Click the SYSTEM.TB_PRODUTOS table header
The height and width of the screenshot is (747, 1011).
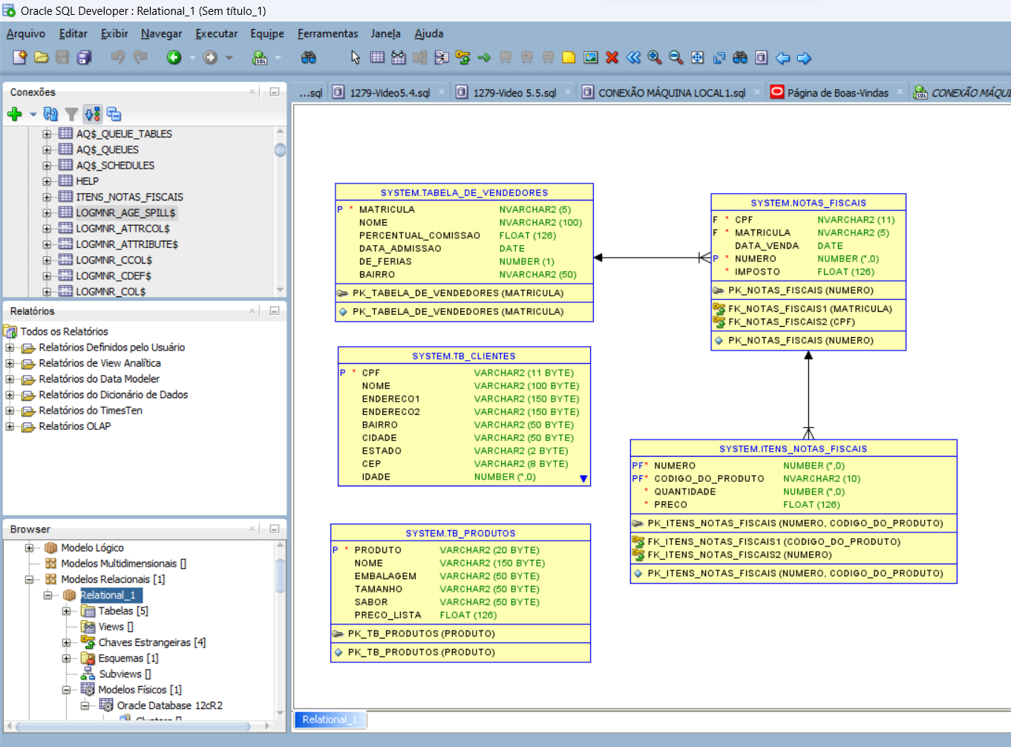tap(460, 533)
